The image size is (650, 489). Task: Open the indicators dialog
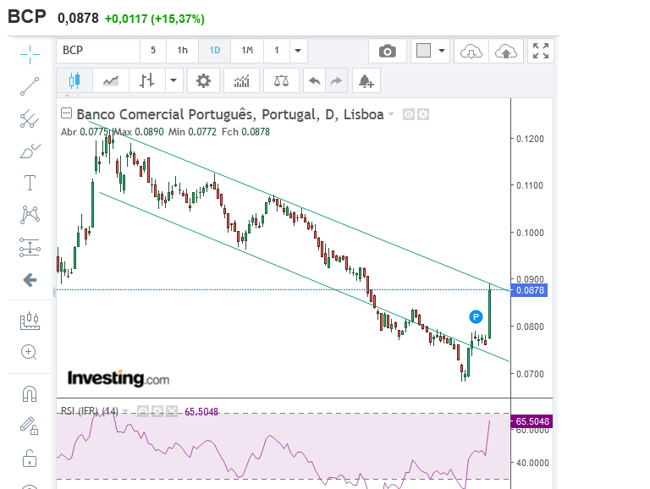[242, 80]
